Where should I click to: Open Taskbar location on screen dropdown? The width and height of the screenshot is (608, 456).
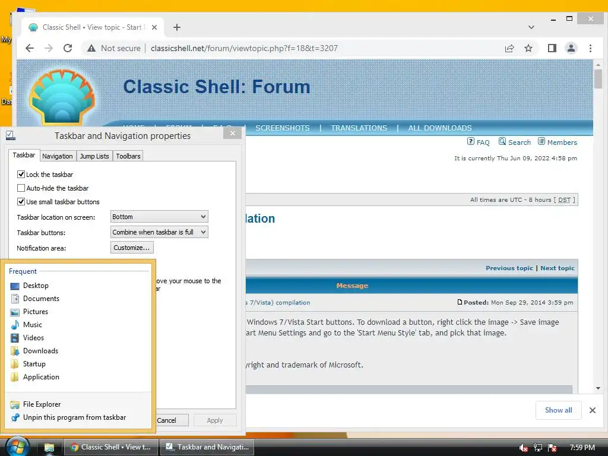point(159,217)
